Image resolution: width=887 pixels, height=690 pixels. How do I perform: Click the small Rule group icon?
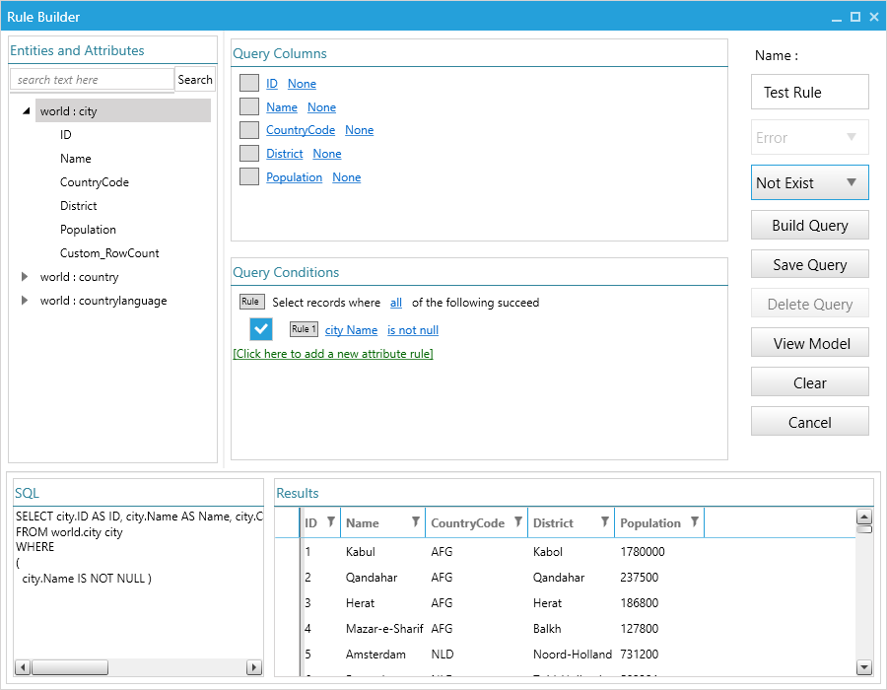click(x=250, y=302)
